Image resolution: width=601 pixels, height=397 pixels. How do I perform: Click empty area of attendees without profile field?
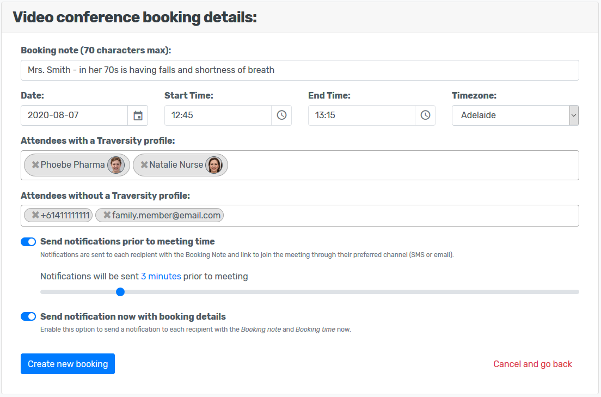(x=397, y=216)
